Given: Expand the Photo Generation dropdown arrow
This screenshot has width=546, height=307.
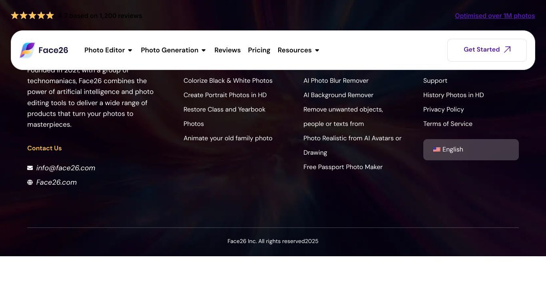Looking at the screenshot, I should [203, 50].
